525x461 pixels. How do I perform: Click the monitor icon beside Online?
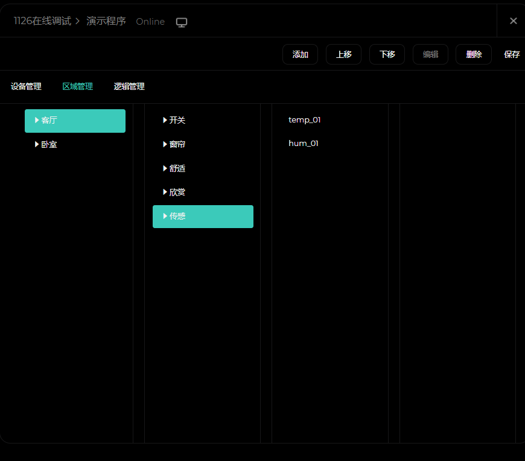[x=182, y=22]
